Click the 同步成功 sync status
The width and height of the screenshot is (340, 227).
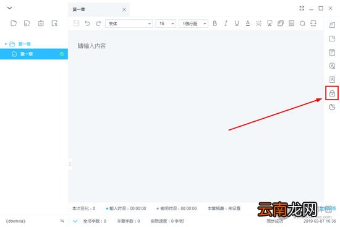[274, 221]
